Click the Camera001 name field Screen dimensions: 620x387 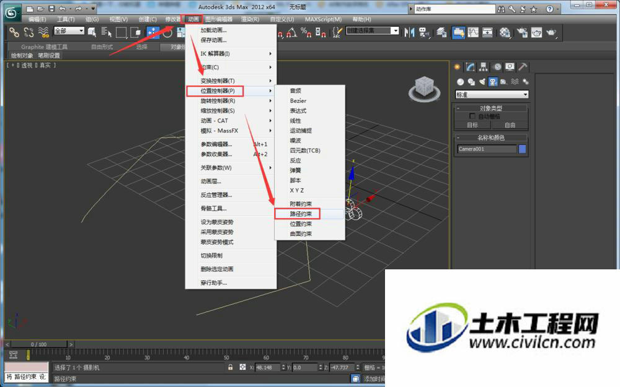click(x=487, y=149)
